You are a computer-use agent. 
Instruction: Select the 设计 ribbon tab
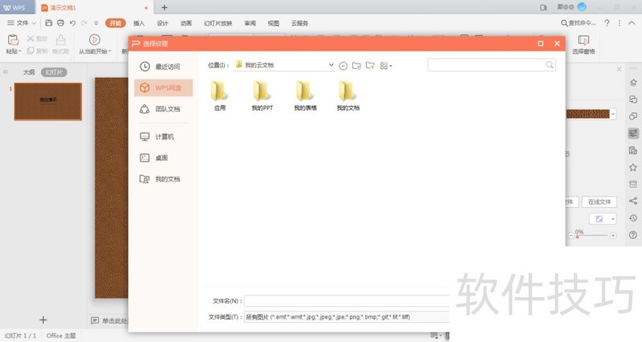click(x=163, y=23)
